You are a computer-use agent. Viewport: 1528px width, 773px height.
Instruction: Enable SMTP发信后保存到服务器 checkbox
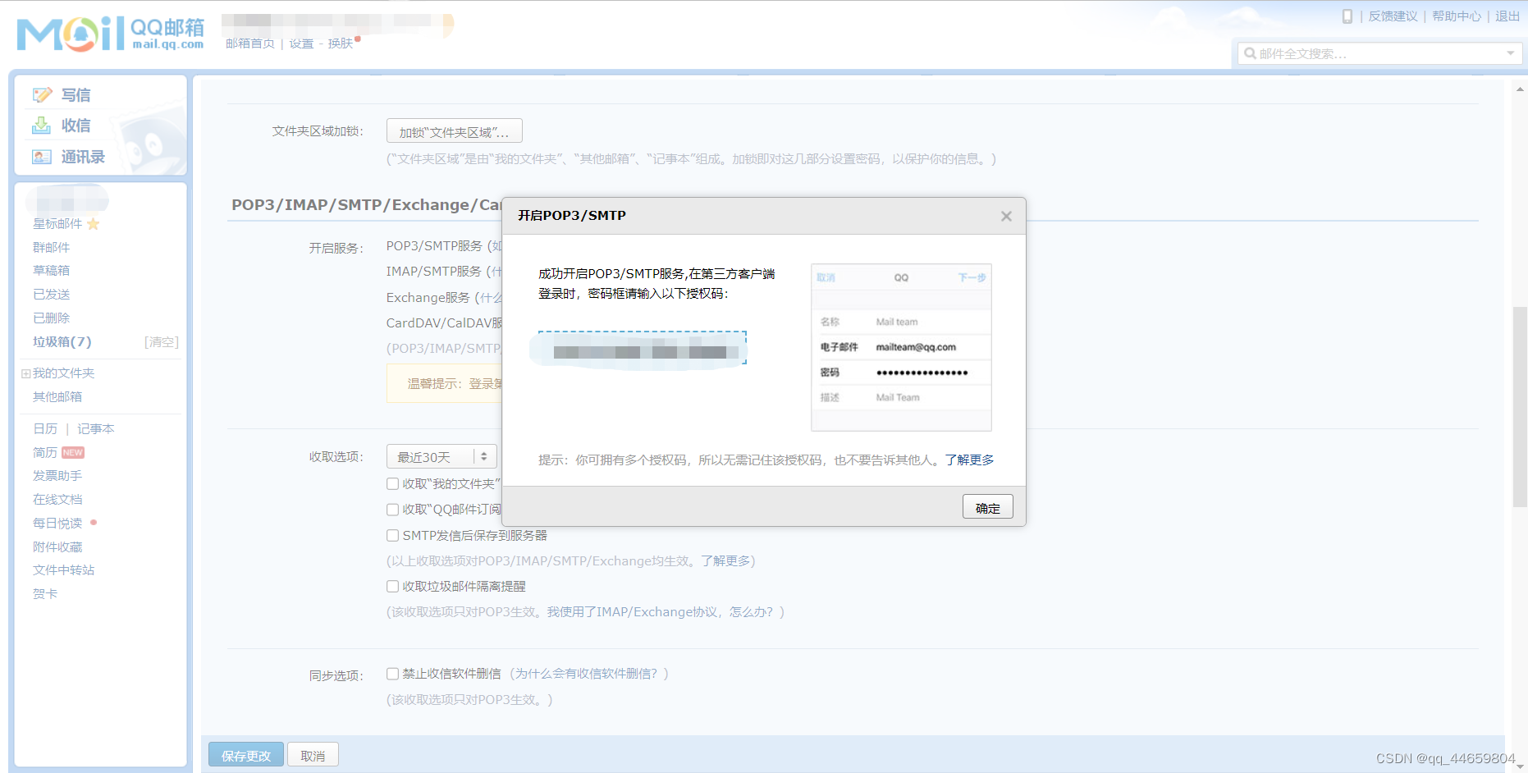[x=392, y=536]
